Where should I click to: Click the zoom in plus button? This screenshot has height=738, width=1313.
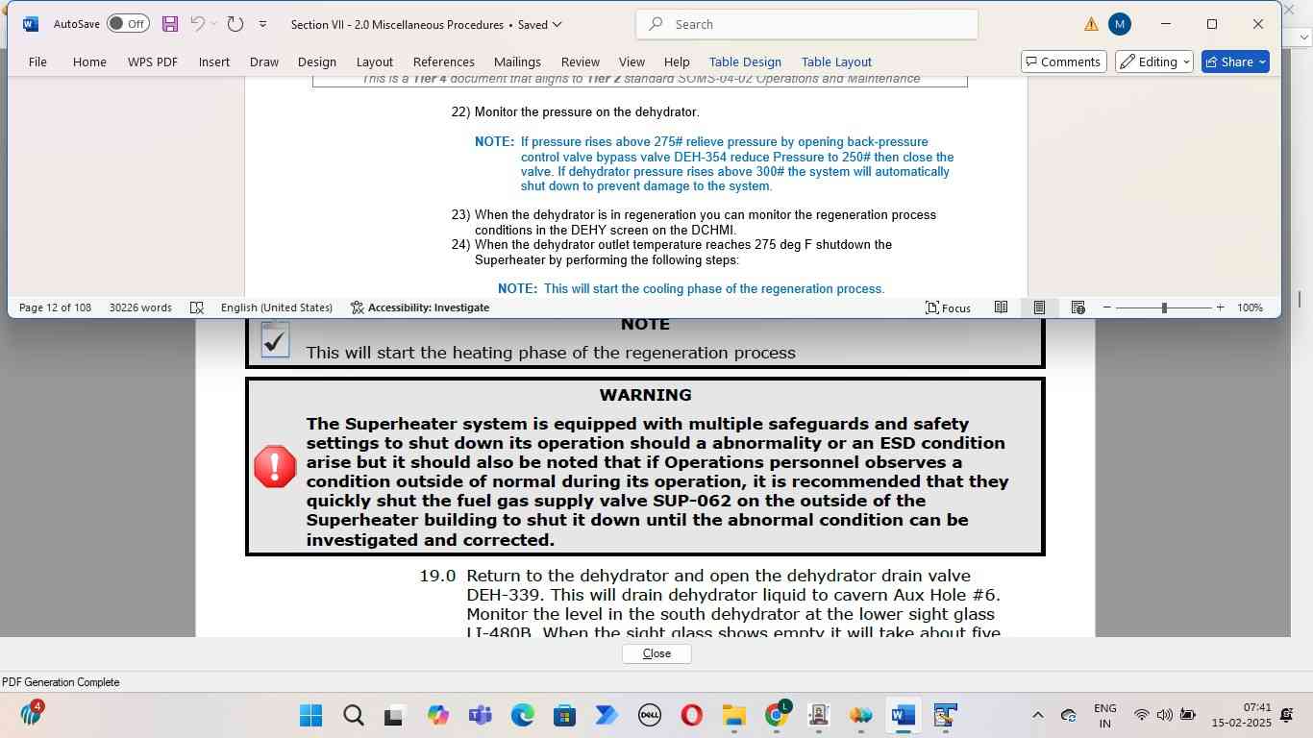1220,307
